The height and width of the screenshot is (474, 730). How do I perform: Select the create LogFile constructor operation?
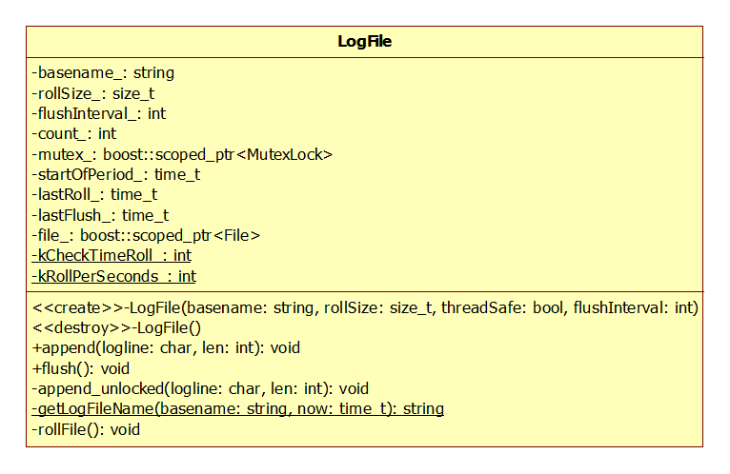[365, 308]
